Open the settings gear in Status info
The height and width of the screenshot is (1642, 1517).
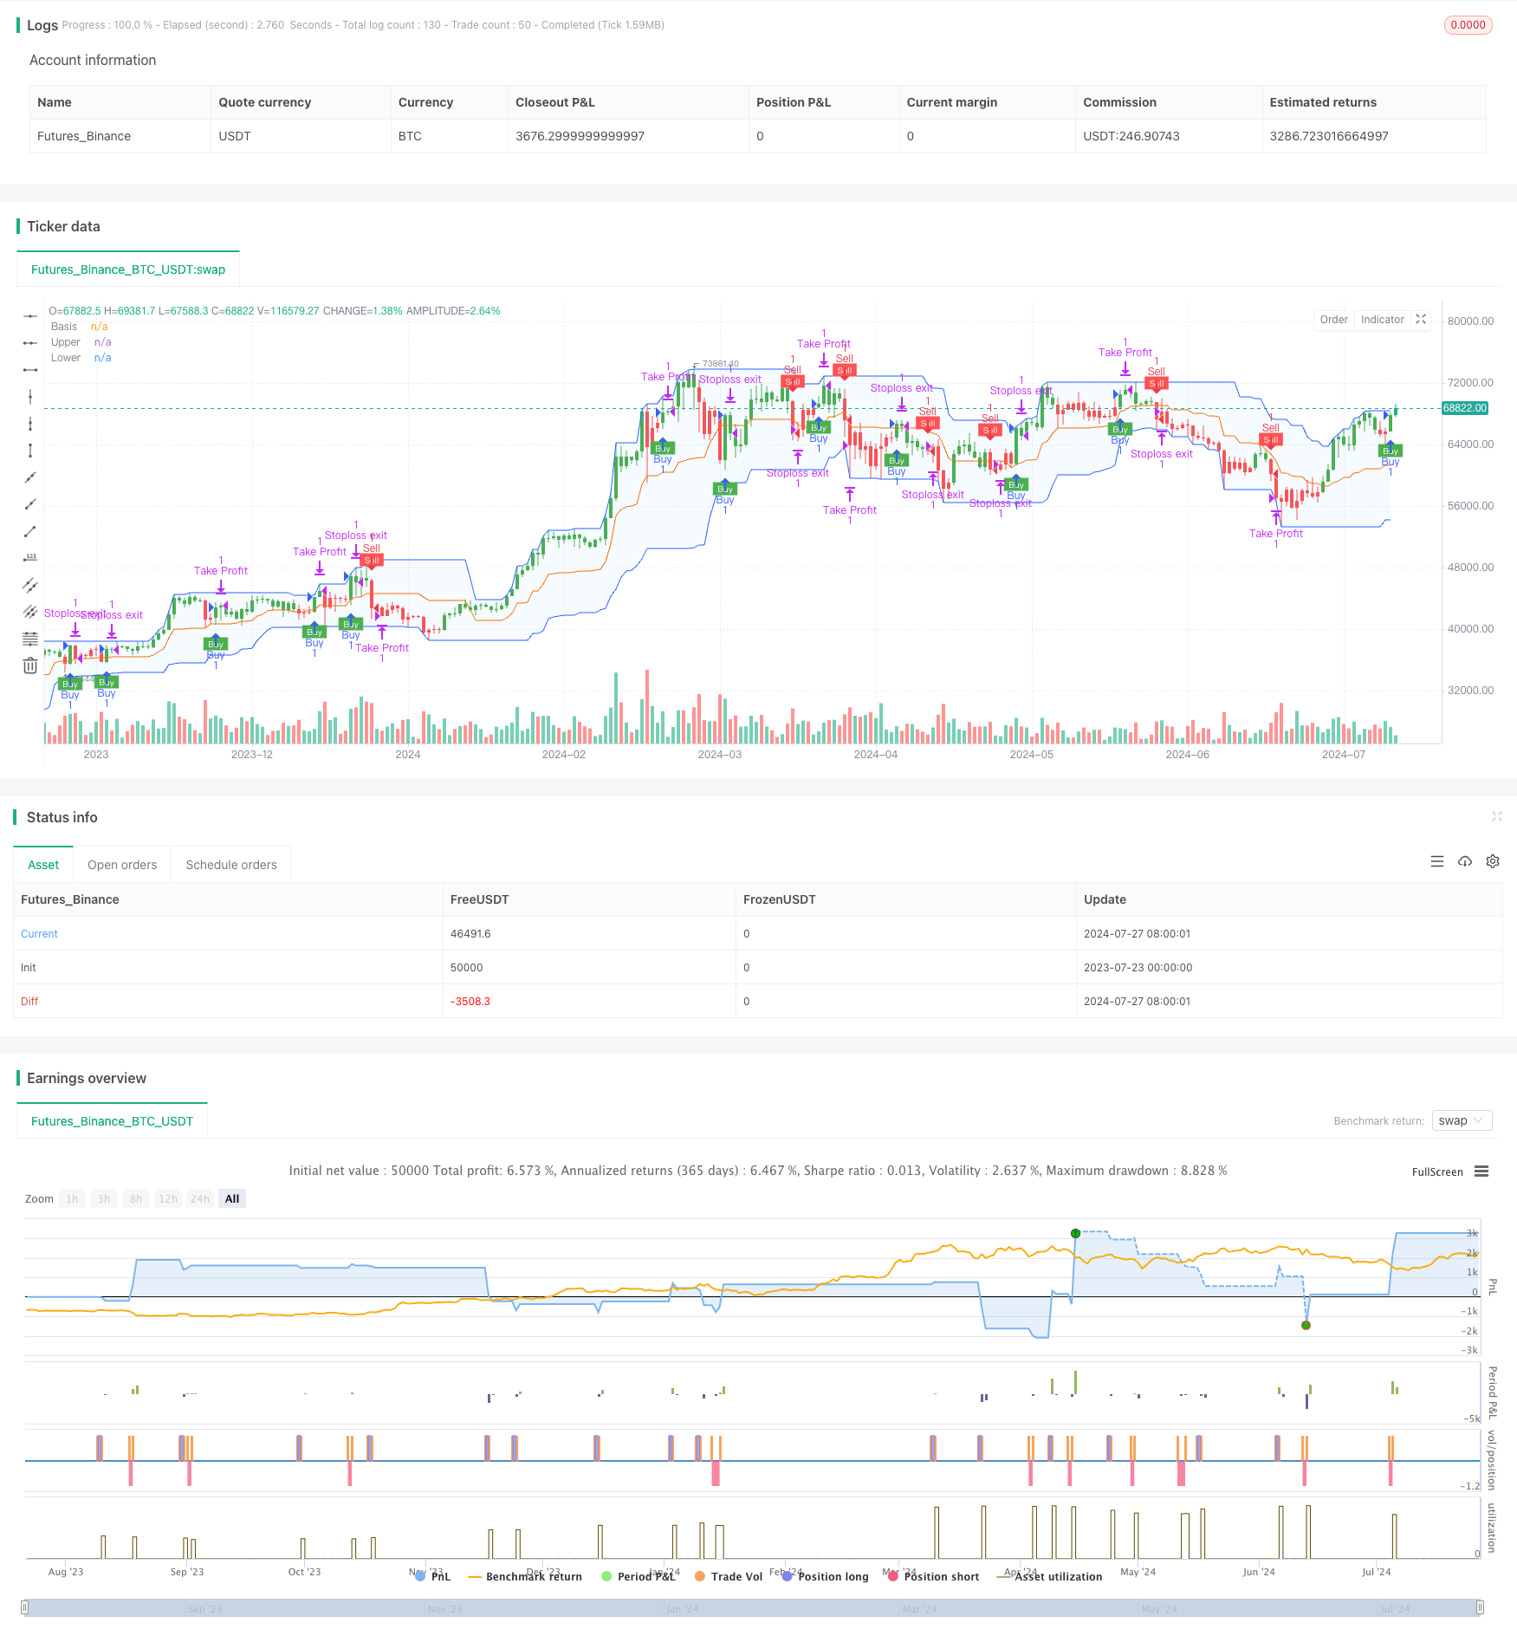1493,861
